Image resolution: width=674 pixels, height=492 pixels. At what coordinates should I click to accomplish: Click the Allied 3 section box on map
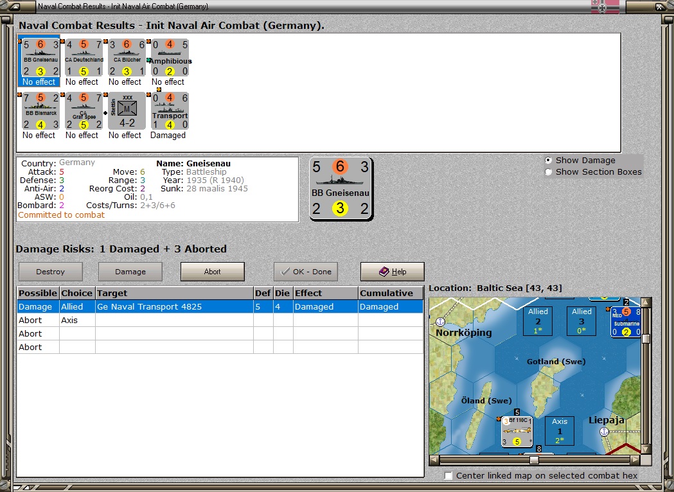[581, 321]
